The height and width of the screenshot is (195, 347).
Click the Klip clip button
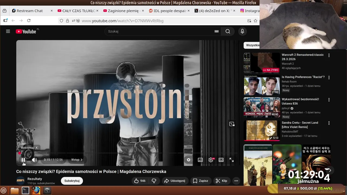click(x=221, y=181)
